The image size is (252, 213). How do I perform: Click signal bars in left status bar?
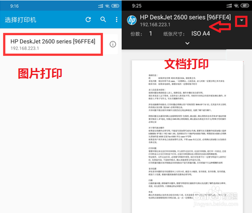pos(101,6)
